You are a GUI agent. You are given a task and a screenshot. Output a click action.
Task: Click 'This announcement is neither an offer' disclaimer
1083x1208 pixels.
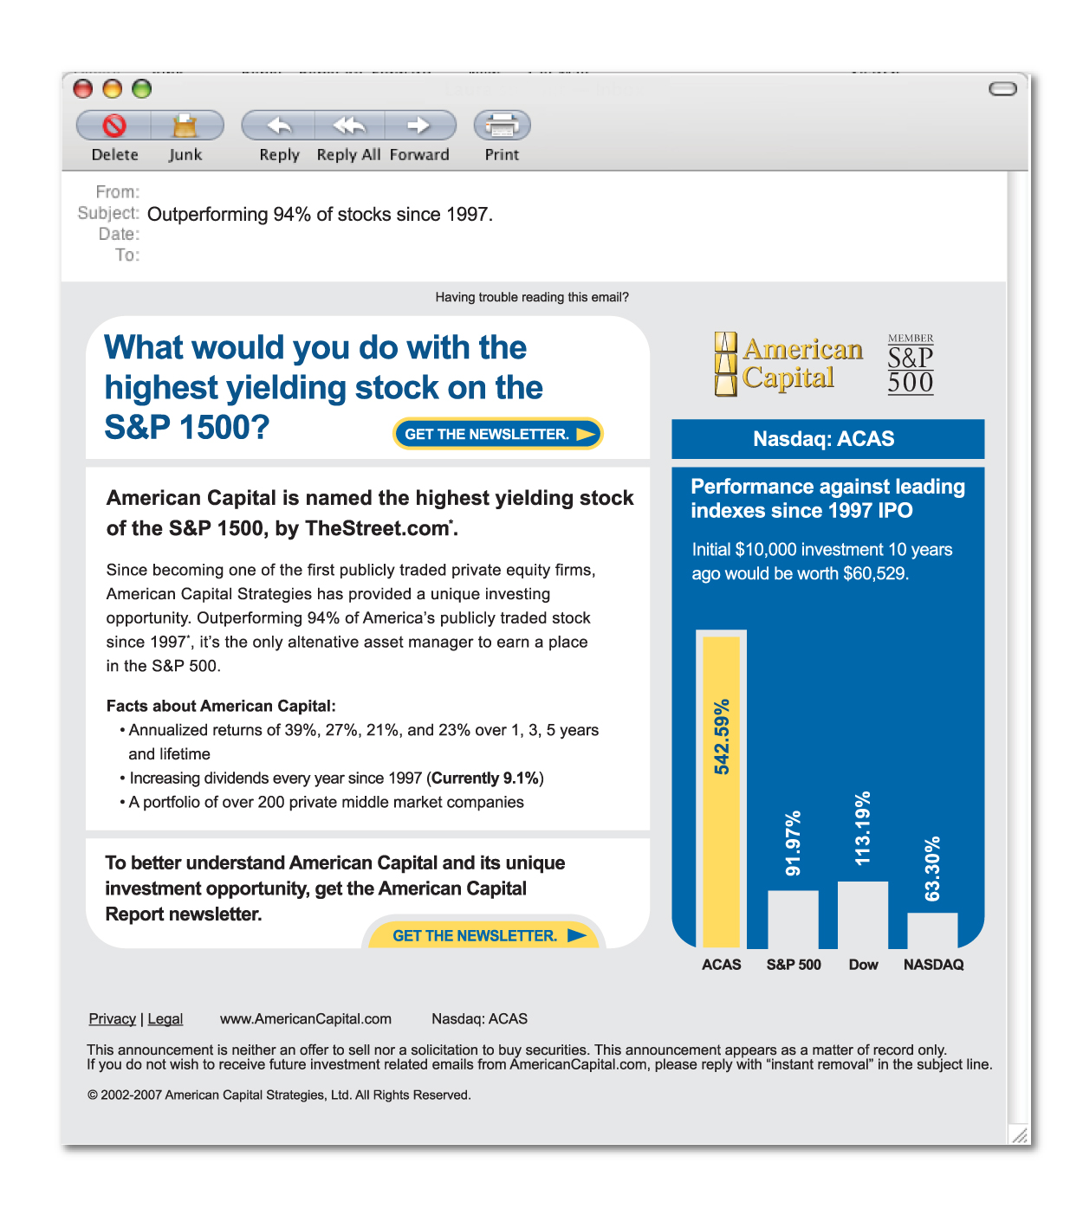539,1056
